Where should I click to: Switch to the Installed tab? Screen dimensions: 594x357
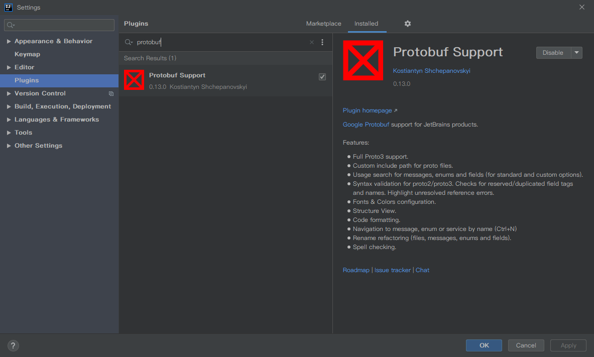pyautogui.click(x=367, y=24)
